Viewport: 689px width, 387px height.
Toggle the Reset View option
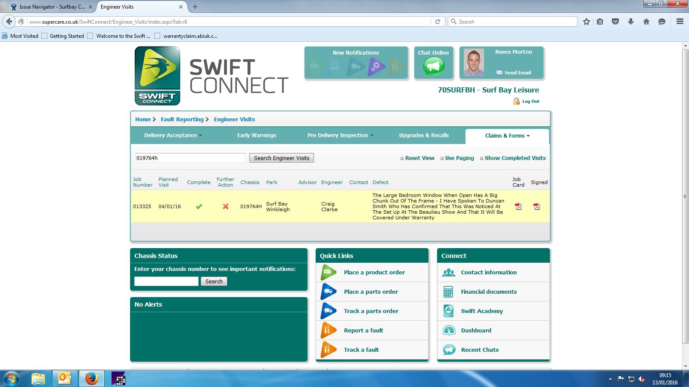coord(417,158)
